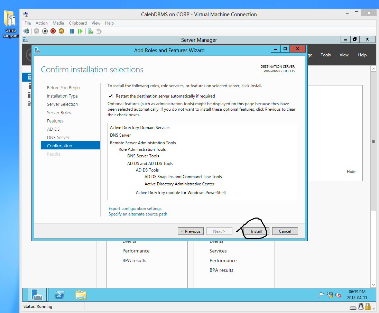Viewport: 379px width, 313px height.
Task: Open Server Manager Tools menu
Action: 326,55
